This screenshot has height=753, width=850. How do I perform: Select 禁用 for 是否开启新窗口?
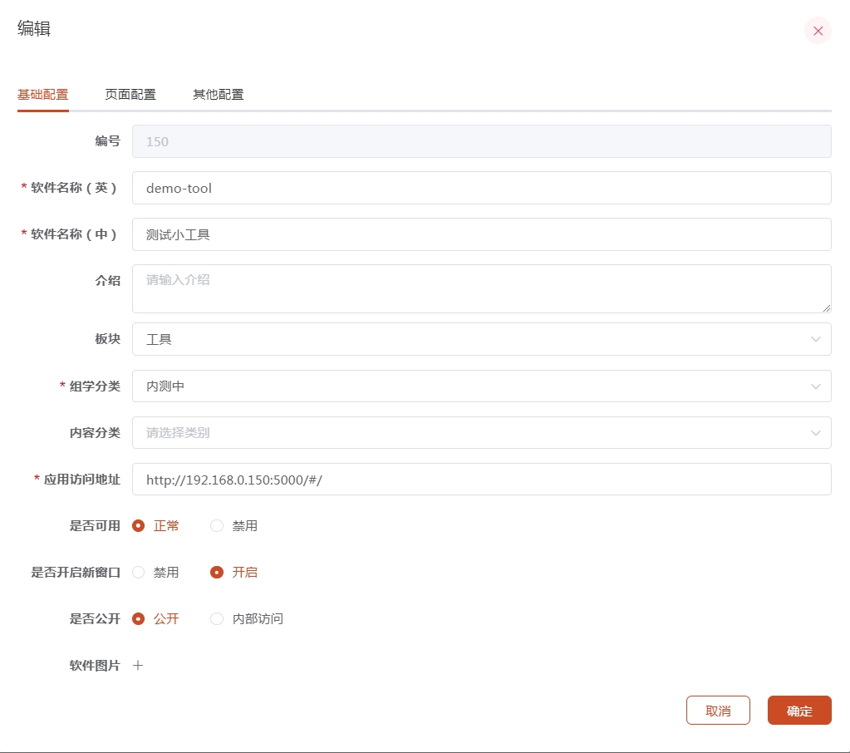pos(137,572)
